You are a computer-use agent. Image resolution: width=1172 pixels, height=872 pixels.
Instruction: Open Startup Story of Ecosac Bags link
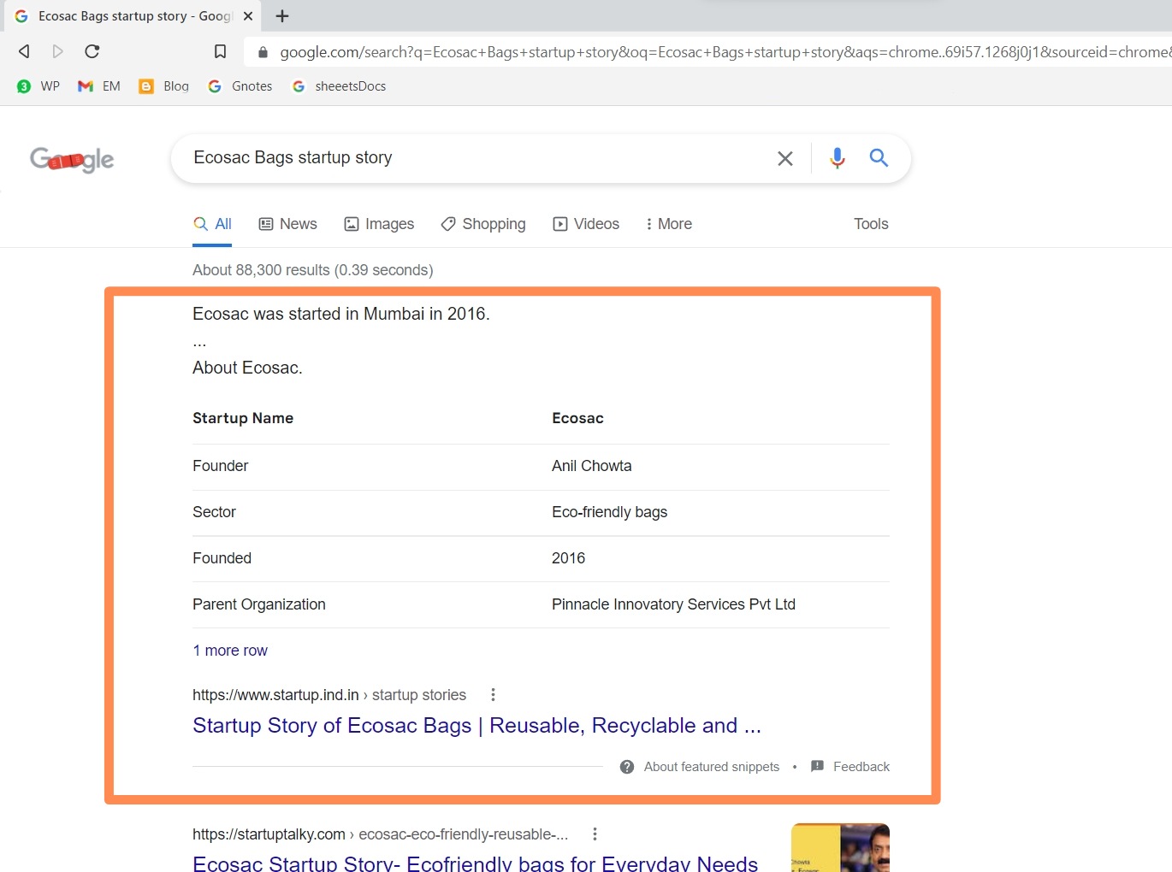click(476, 726)
